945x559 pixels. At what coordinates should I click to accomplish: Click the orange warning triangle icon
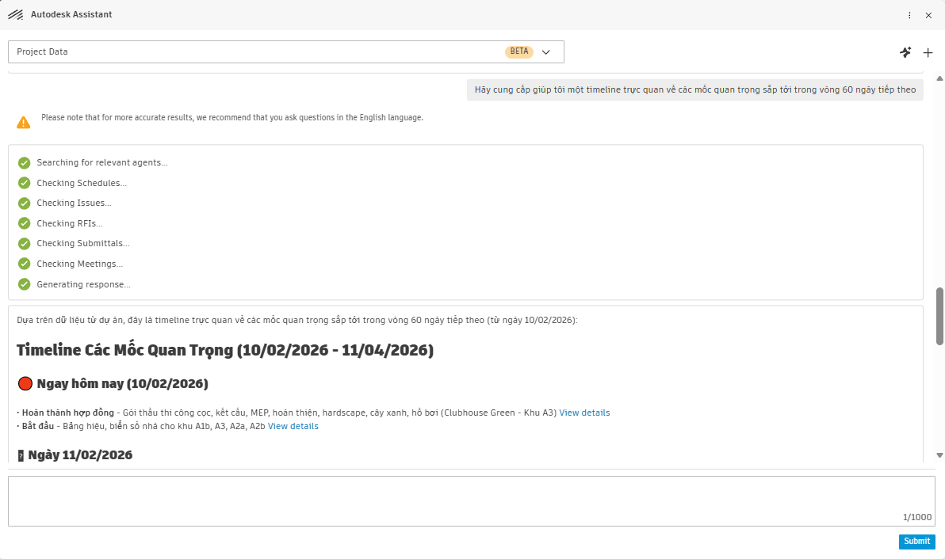pos(24,123)
